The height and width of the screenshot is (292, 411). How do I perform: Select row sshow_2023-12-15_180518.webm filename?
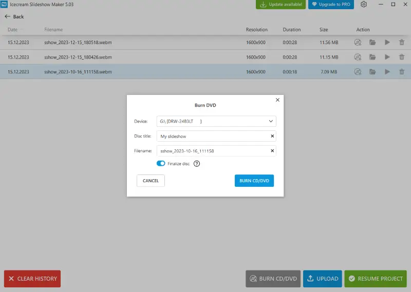tap(78, 43)
